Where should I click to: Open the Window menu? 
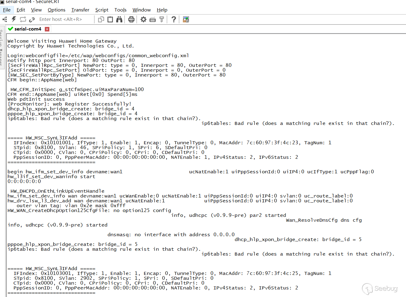[x=142, y=10]
